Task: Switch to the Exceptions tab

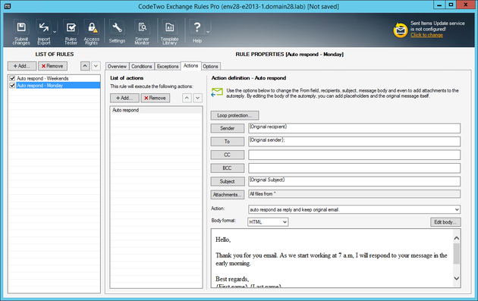Action: pyautogui.click(x=168, y=66)
